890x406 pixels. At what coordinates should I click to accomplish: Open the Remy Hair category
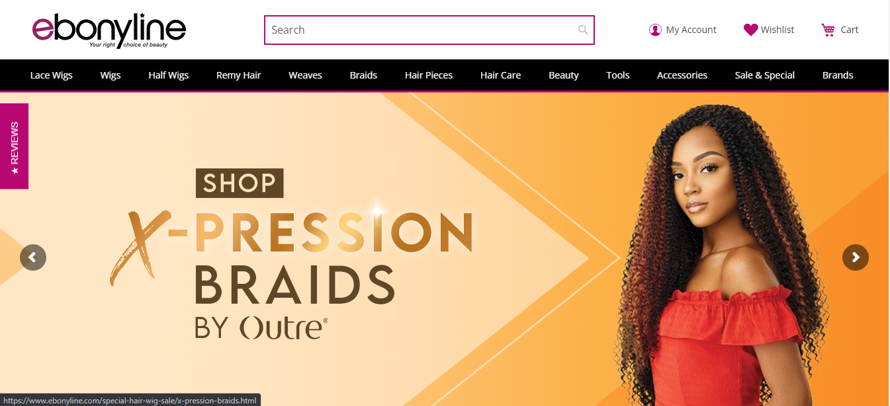point(238,75)
